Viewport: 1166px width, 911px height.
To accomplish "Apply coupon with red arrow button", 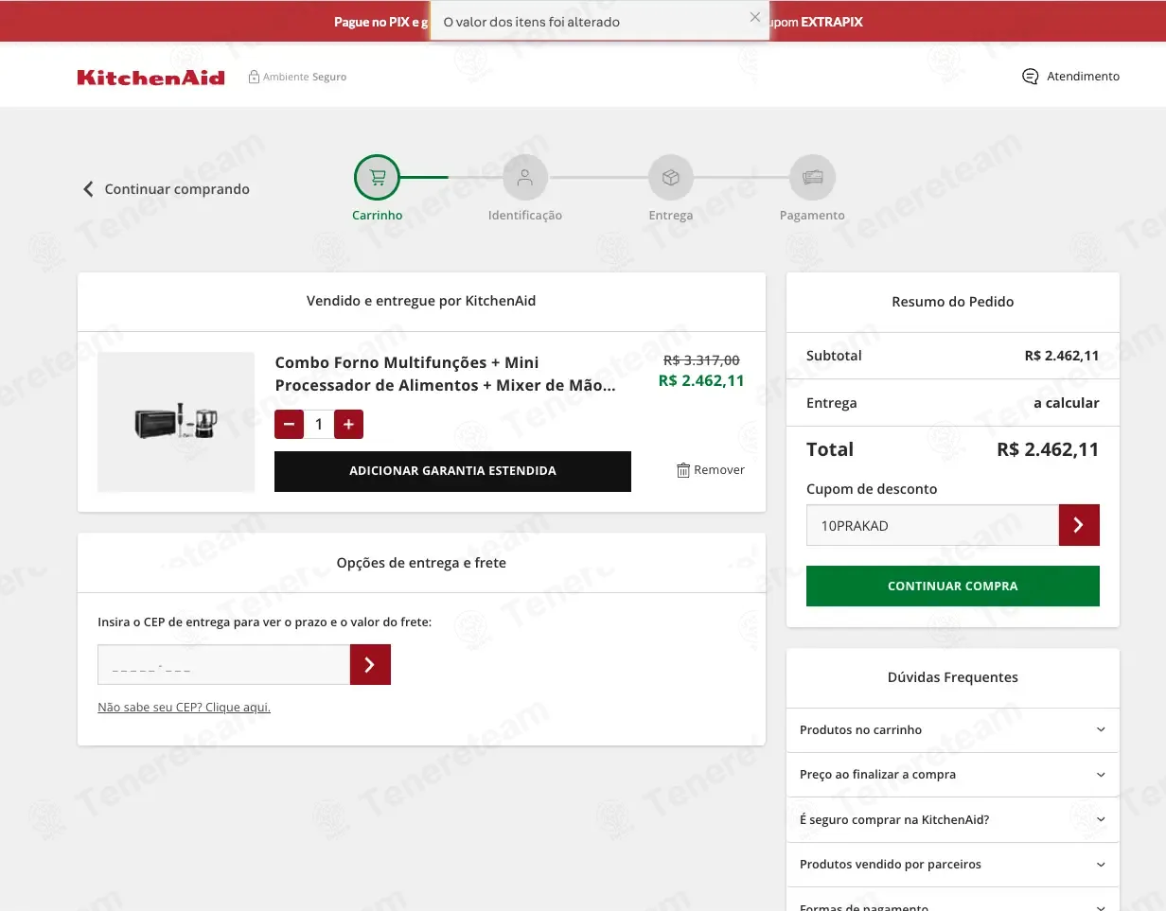I will 1079,525.
